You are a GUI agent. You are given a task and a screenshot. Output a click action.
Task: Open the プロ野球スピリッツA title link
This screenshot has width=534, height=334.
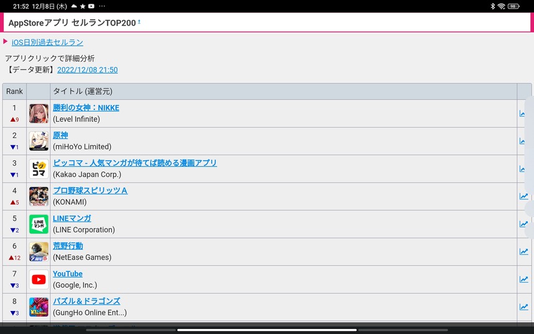coord(90,191)
